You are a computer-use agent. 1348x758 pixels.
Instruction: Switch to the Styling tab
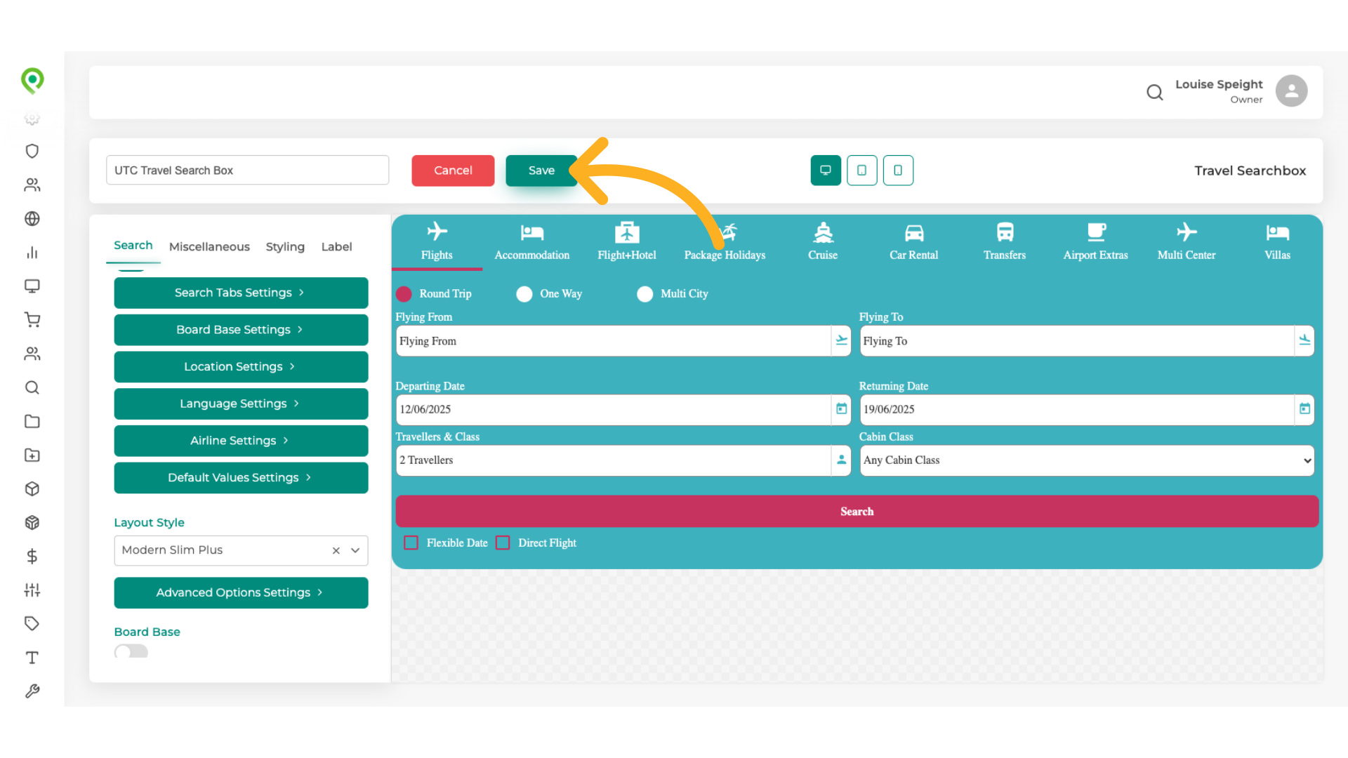pyautogui.click(x=285, y=246)
